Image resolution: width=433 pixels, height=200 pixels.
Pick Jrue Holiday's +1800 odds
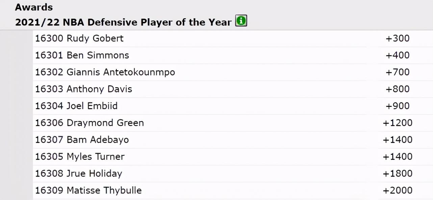[x=398, y=174]
